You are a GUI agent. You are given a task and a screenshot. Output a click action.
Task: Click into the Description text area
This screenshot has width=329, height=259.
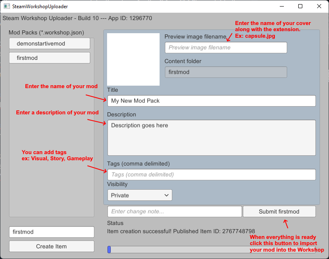211,138
